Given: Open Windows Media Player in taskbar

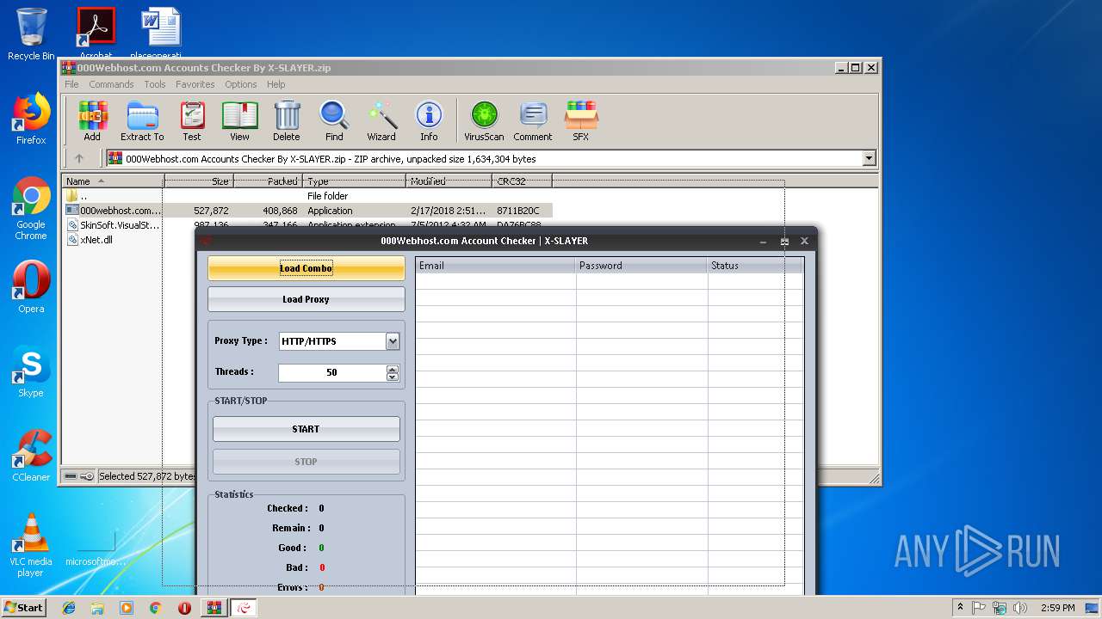Looking at the screenshot, I should 127,608.
